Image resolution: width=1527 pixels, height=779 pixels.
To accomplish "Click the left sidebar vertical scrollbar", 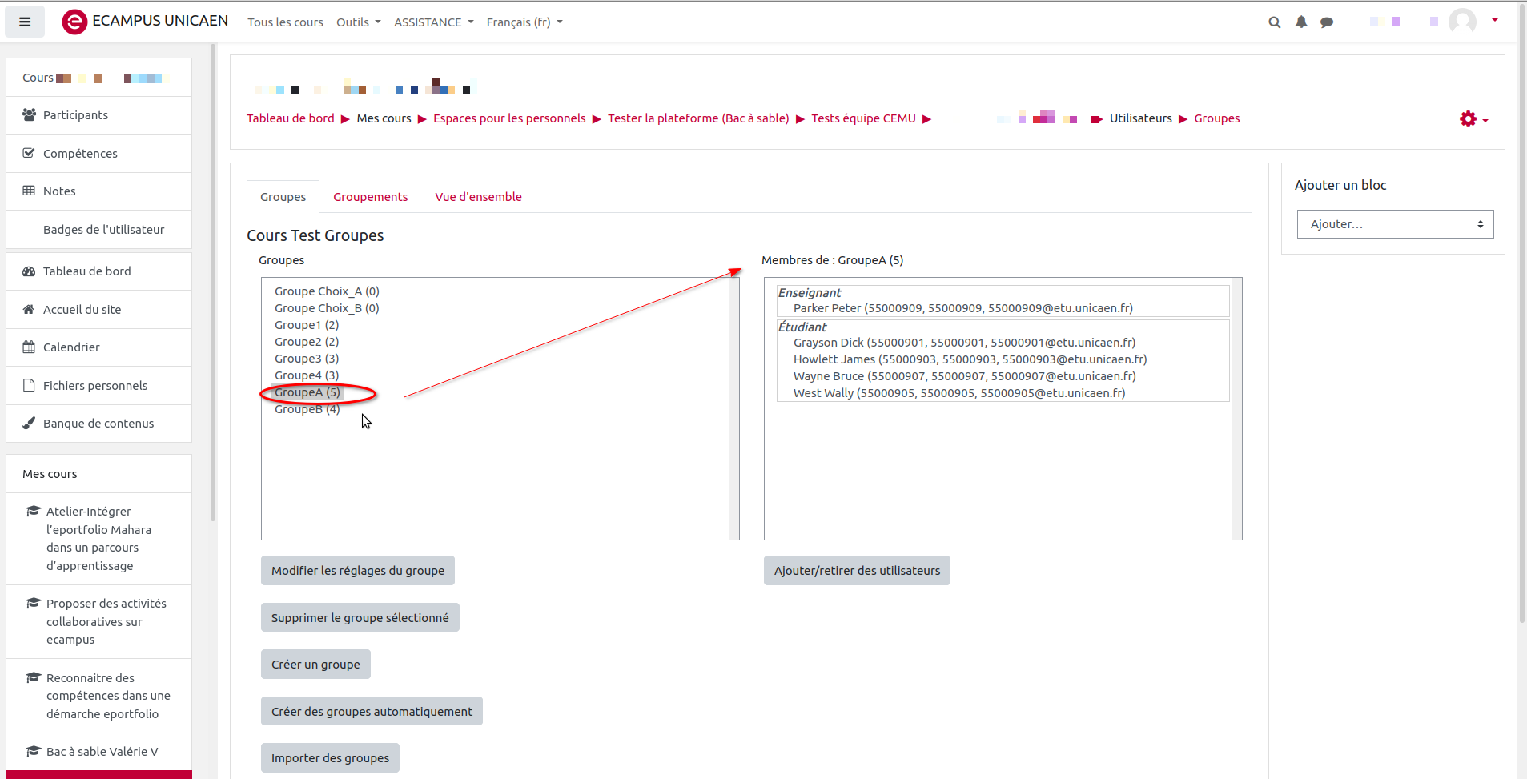I will [x=213, y=280].
